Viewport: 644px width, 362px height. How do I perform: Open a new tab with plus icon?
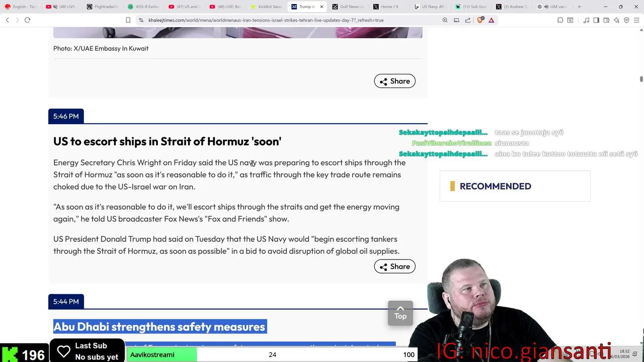[x=579, y=7]
